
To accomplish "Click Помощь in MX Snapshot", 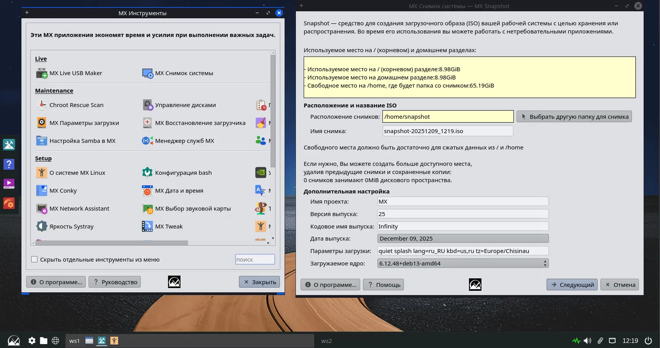I will tap(383, 285).
